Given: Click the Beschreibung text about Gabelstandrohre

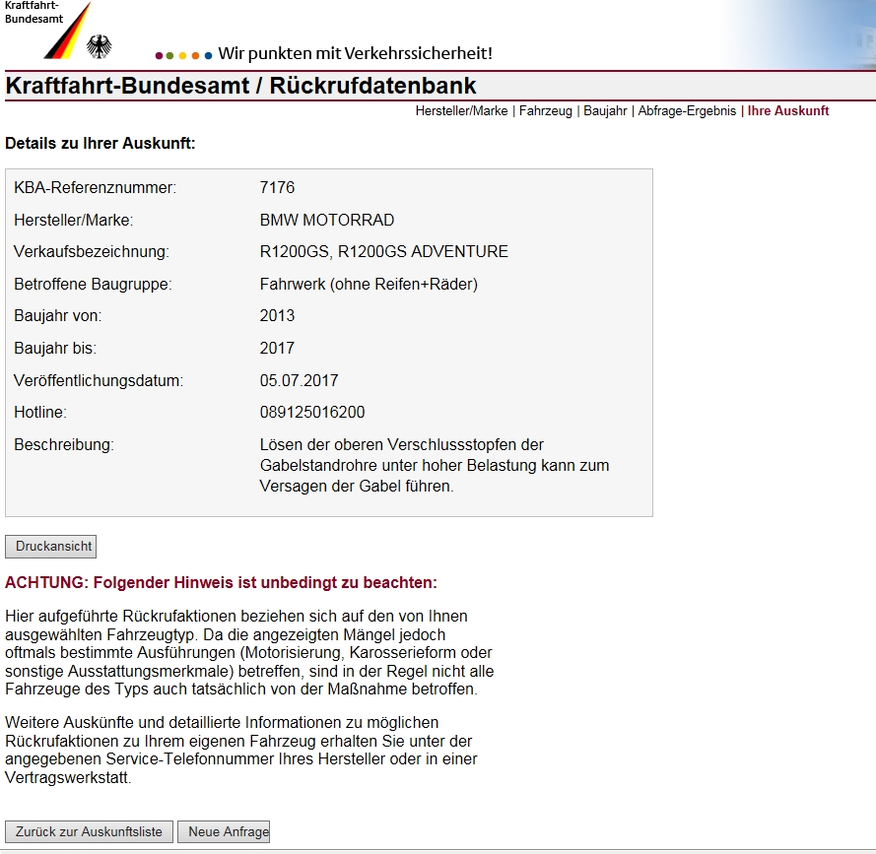Looking at the screenshot, I should pyautogui.click(x=434, y=466).
